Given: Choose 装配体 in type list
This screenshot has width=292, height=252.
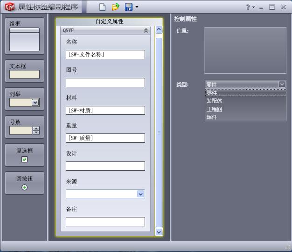Looking at the screenshot, I should (246, 101).
